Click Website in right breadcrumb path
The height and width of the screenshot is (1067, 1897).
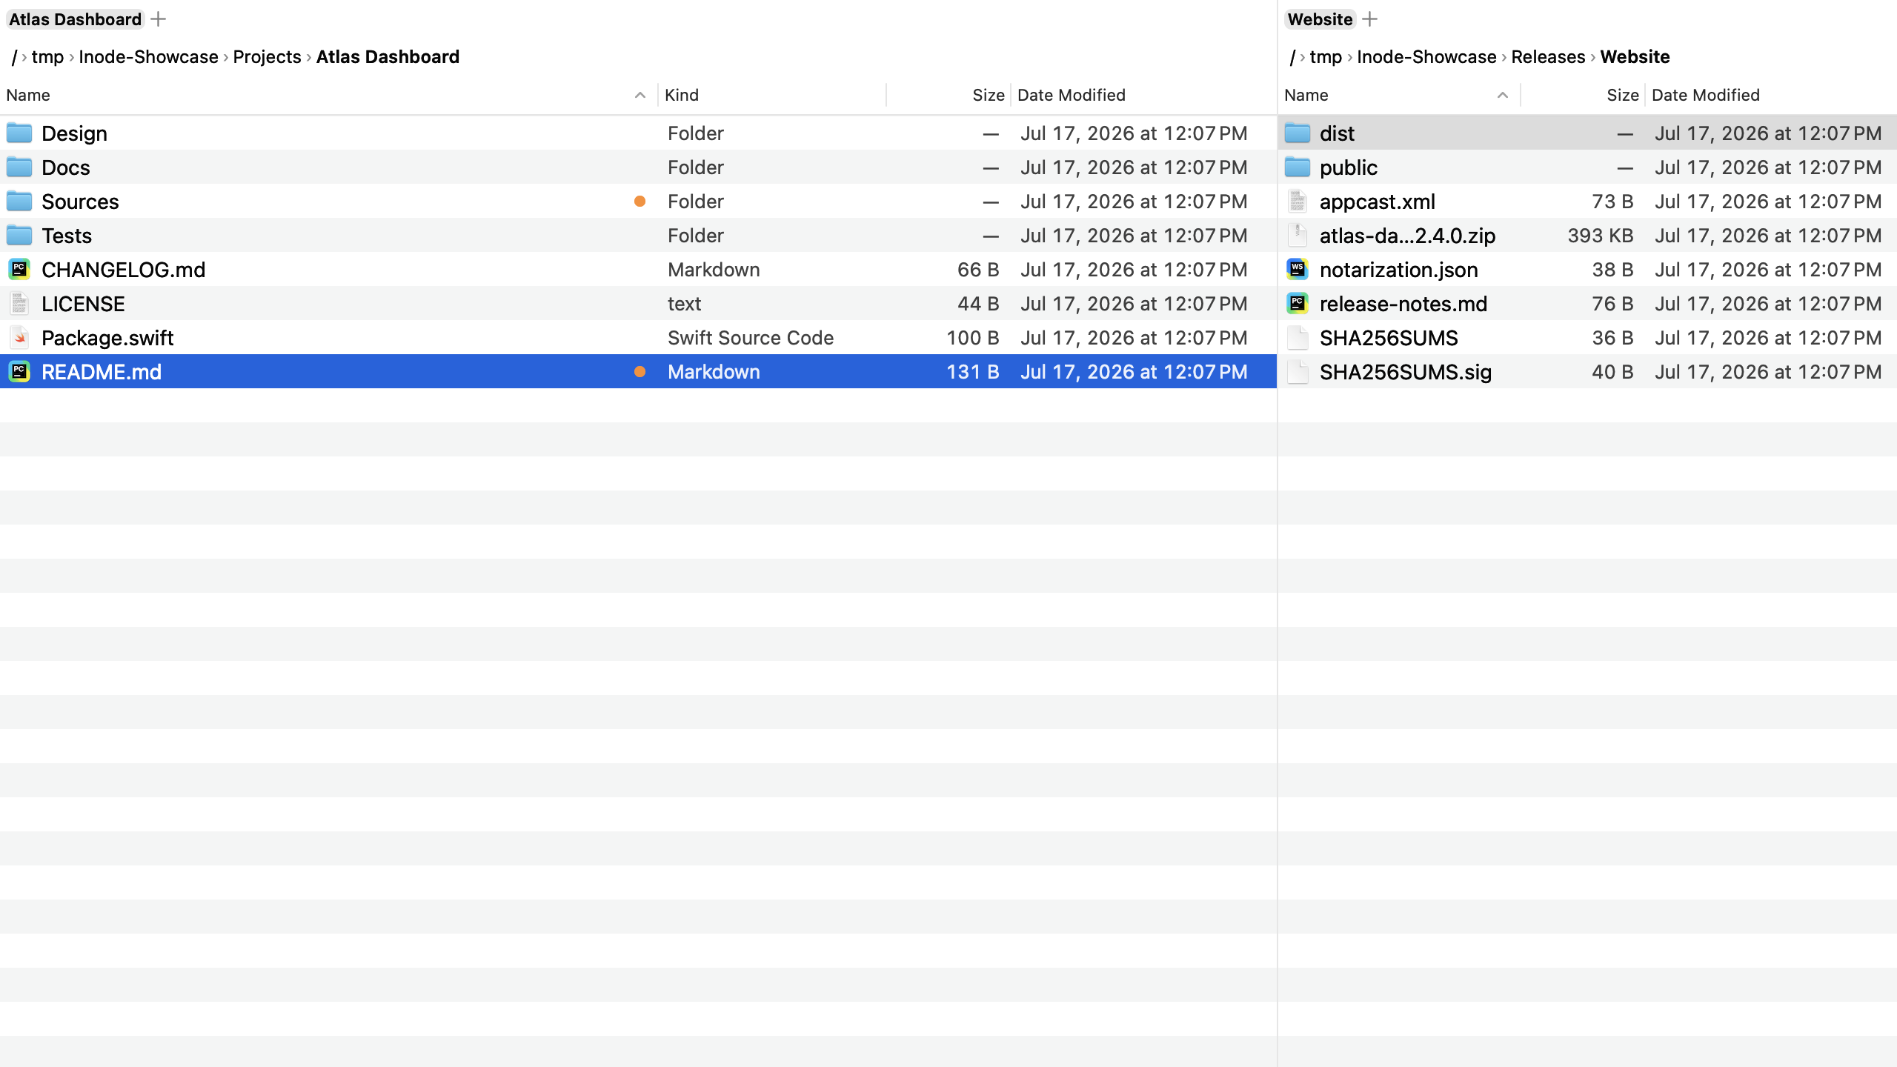(x=1635, y=57)
